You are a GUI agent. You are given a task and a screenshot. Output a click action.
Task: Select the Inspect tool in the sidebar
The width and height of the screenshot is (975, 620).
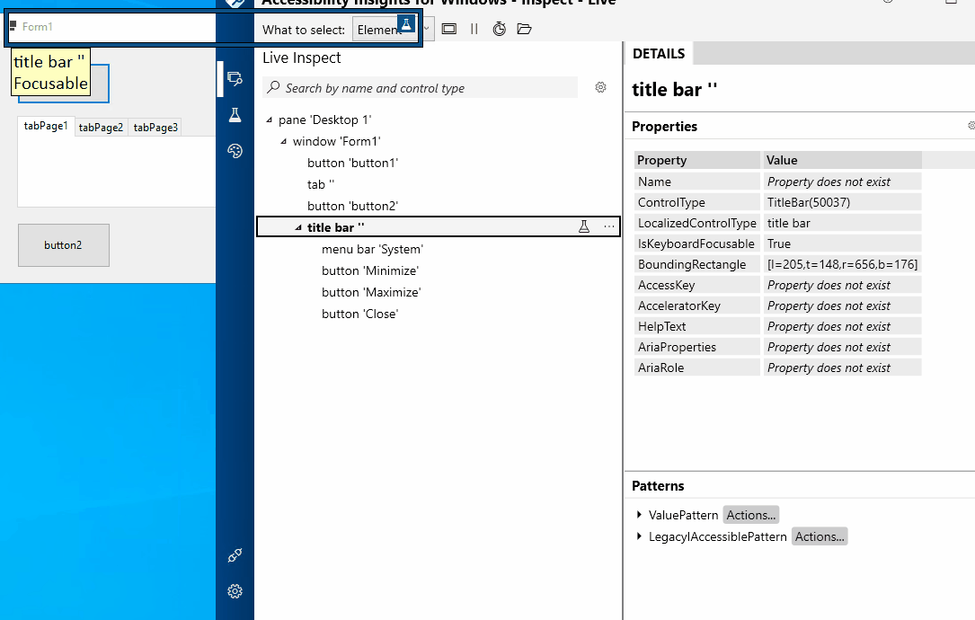tap(235, 79)
